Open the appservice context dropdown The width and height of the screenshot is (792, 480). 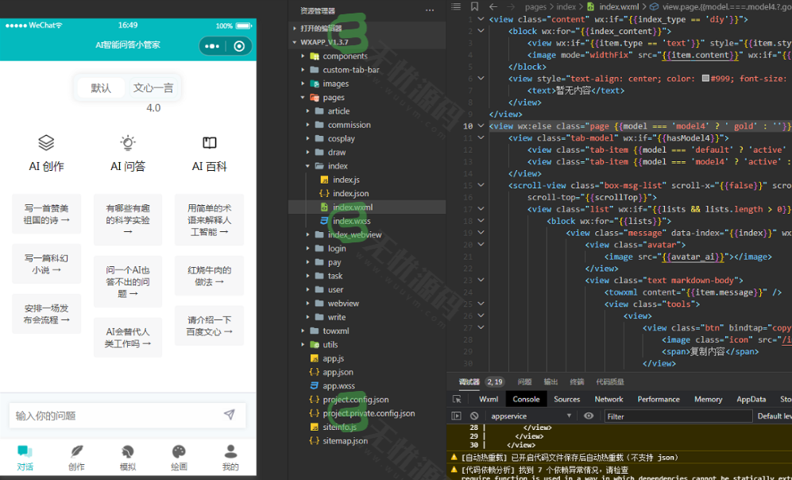(531, 416)
